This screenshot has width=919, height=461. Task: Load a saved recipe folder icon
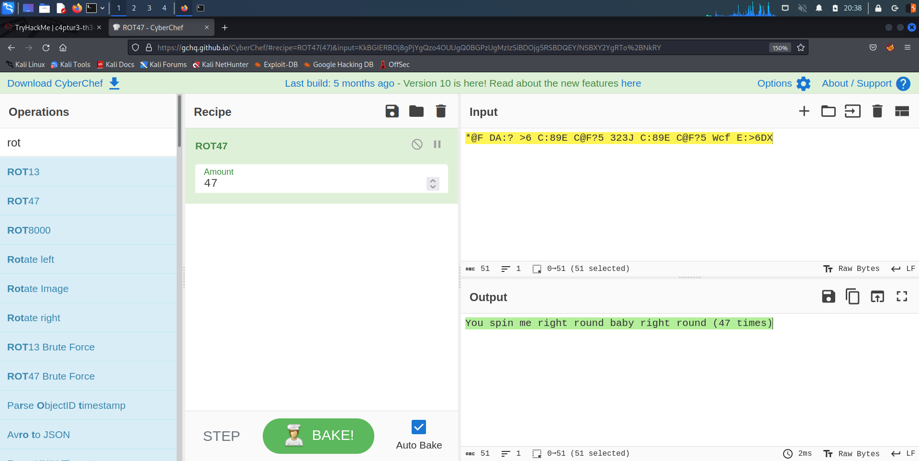click(416, 112)
